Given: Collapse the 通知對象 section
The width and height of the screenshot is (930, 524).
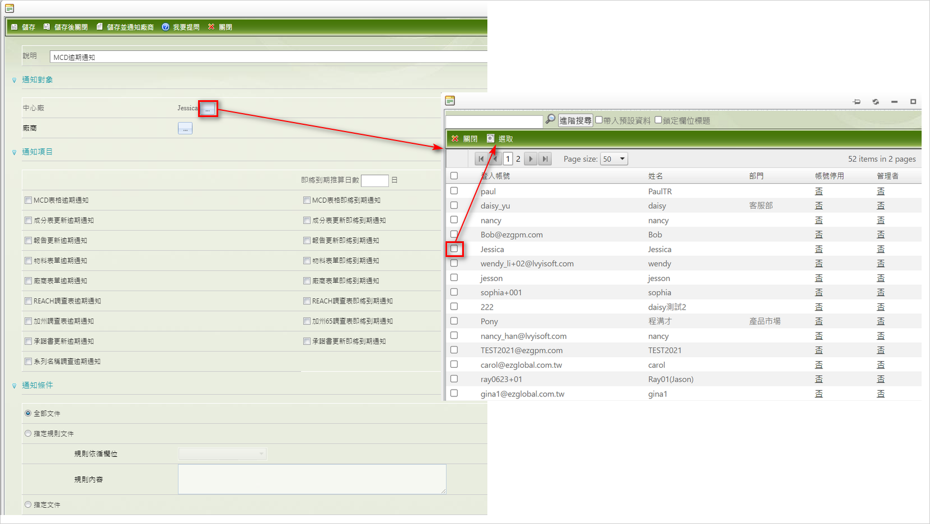Looking at the screenshot, I should tap(15, 80).
